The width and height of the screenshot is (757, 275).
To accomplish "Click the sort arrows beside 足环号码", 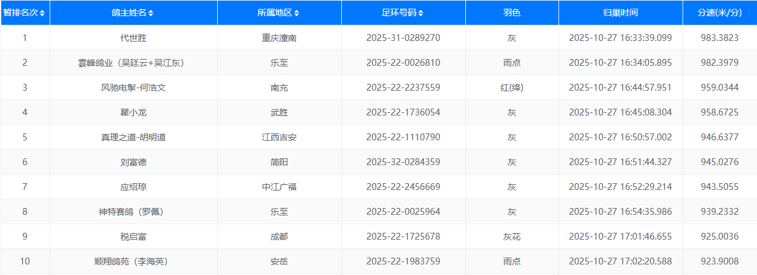I will tap(422, 13).
